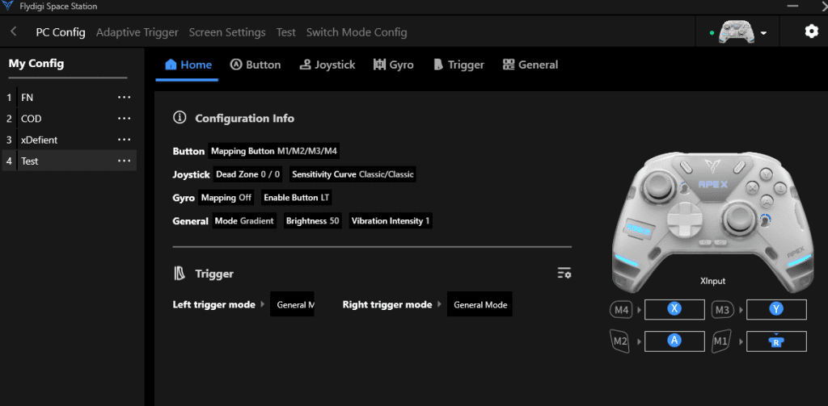Click the trigger settings icon beside Trigger heading
This screenshot has width=828, height=406.
564,274
